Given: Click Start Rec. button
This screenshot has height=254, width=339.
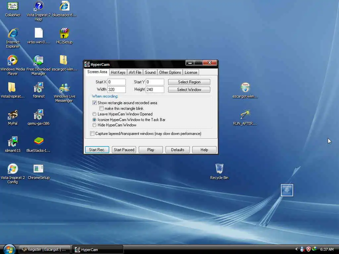Looking at the screenshot, I should (97, 150).
